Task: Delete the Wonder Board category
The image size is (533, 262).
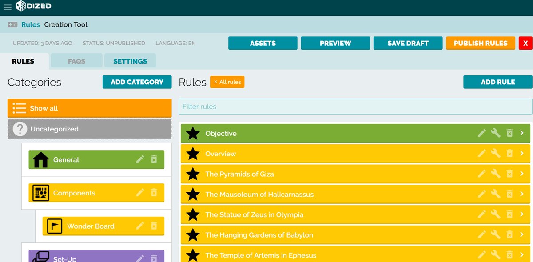Action: pyautogui.click(x=154, y=226)
